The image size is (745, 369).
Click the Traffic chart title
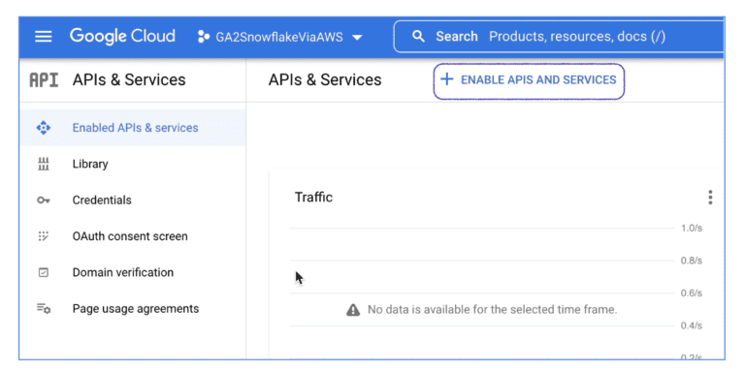coord(313,198)
